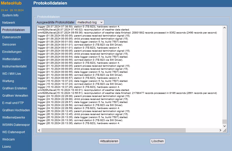The height and width of the screenshot is (151, 232).
Task: Click log line 15.10.2024 10:40:01 recomputation started
Action: coord(83,90)
